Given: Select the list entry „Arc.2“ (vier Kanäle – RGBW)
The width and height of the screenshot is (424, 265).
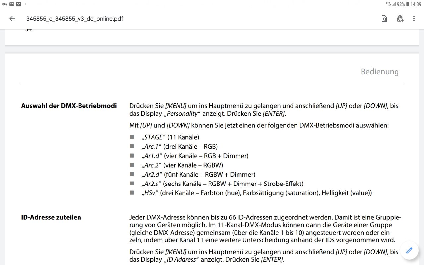Looking at the screenshot, I should [182, 165].
